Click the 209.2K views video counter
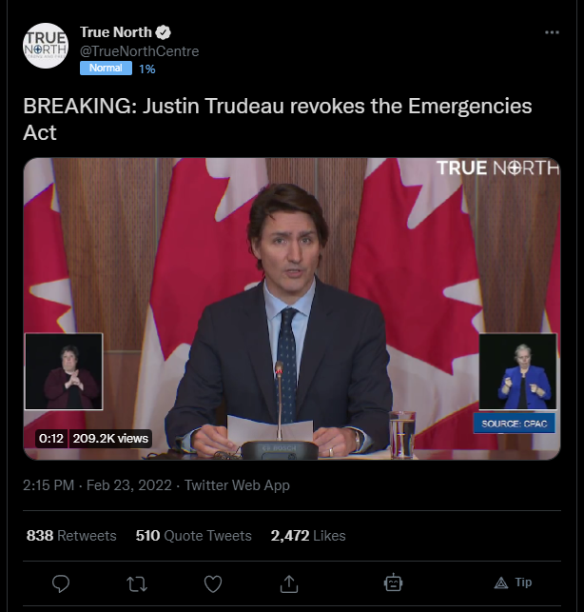Viewport: 584px width, 612px height. click(x=110, y=439)
